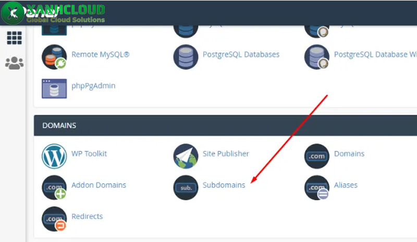Open User Manager icon in sidebar
This screenshot has height=242, width=417.
click(14, 63)
